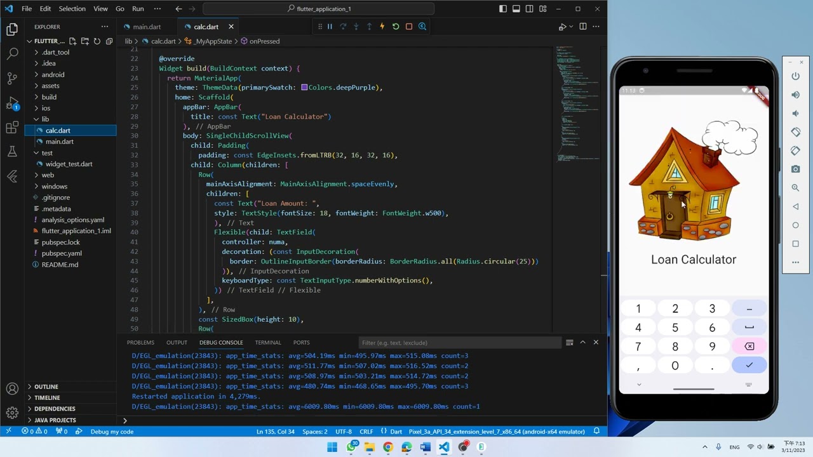813x457 pixels.
Task: Click emulator volume down button
Action: tap(795, 113)
